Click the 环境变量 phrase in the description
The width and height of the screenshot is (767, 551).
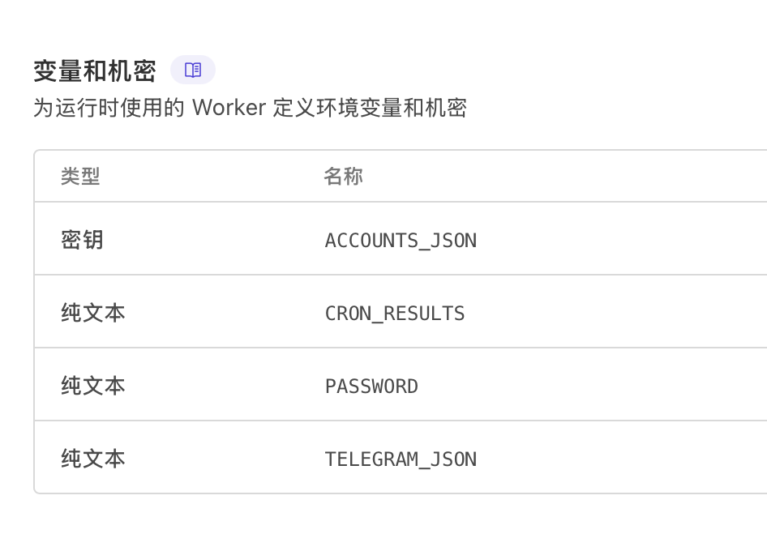pos(359,108)
